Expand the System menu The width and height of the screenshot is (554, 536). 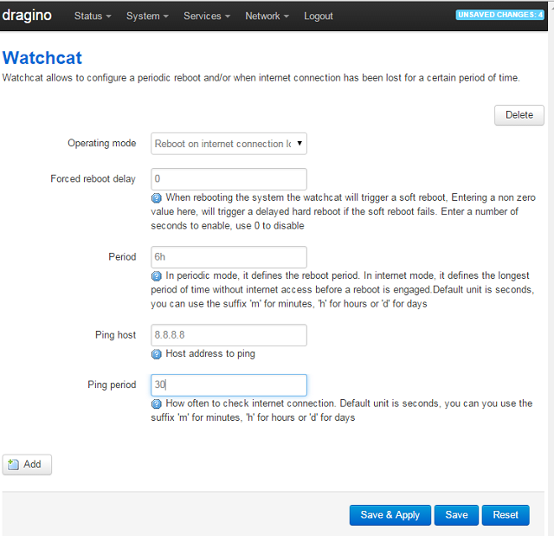147,16
